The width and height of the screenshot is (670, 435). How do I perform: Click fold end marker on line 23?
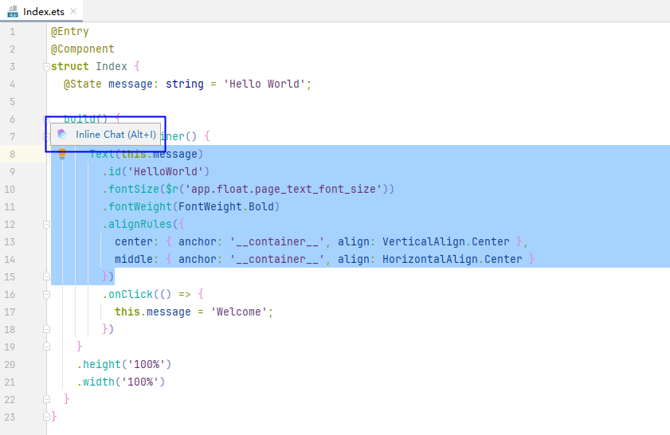click(x=46, y=417)
